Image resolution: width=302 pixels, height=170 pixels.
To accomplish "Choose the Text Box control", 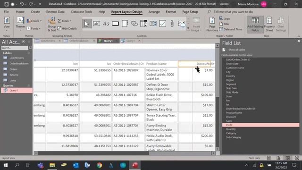I will point(96,24).
